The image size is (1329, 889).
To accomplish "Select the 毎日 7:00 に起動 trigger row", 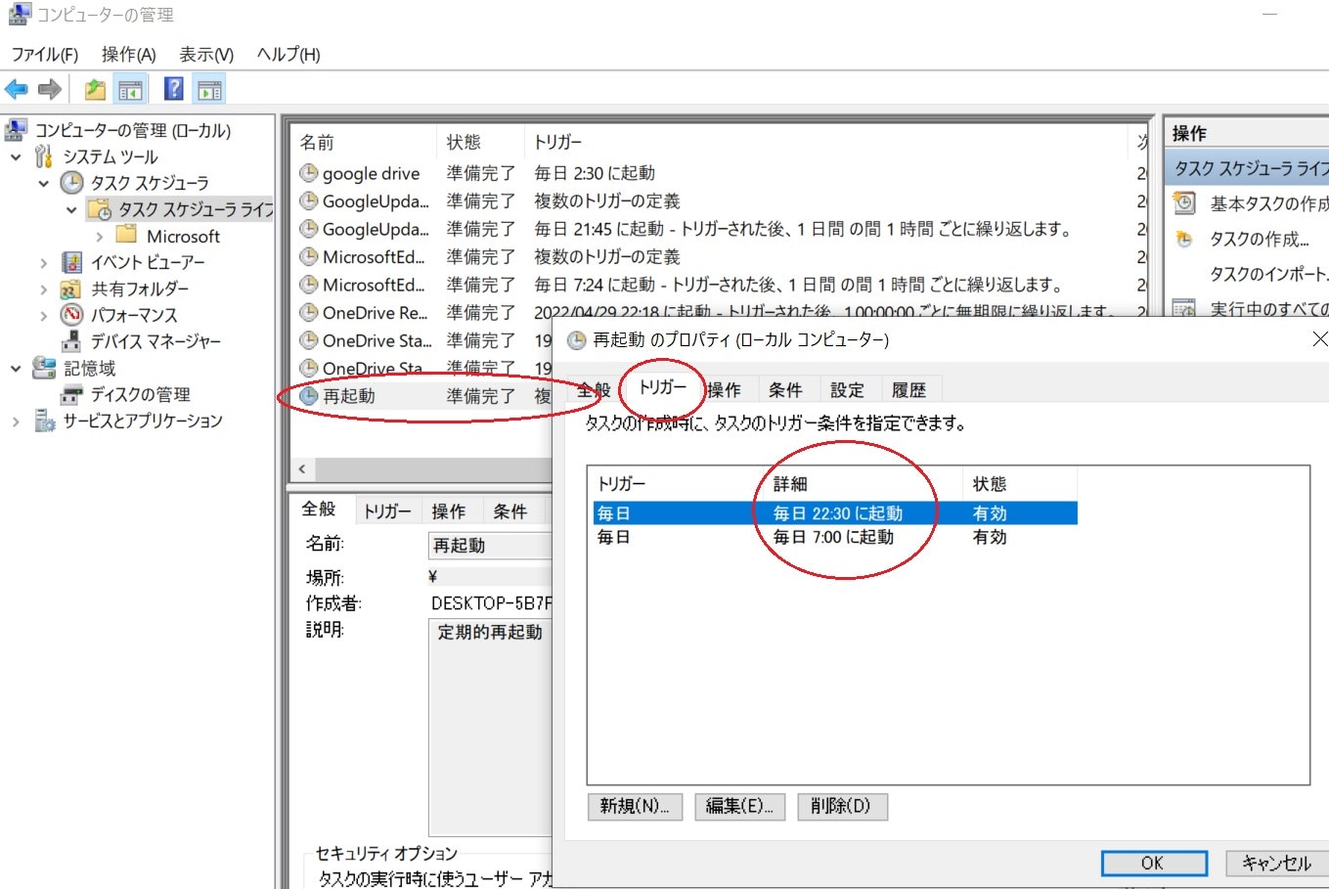I will point(835,537).
